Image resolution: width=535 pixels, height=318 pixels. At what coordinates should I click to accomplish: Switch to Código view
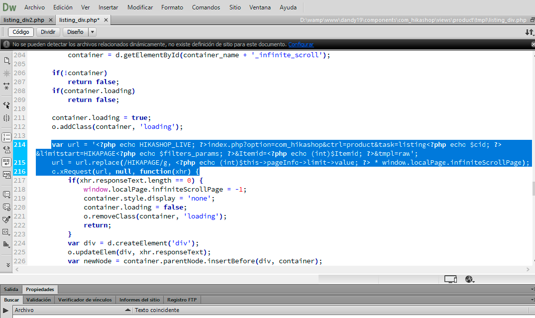21,32
